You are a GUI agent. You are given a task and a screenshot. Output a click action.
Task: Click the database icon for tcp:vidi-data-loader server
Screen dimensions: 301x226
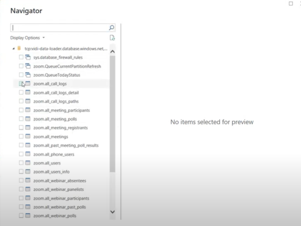pyautogui.click(x=19, y=48)
